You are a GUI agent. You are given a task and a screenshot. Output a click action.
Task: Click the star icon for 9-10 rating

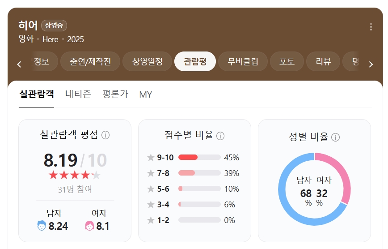[x=151, y=158]
